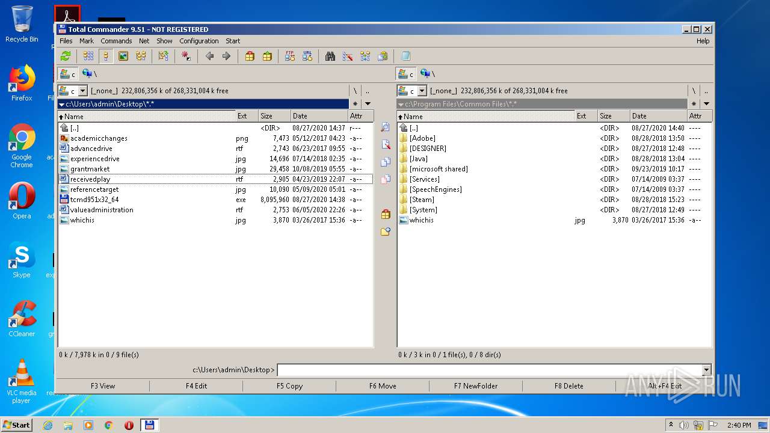
Task: Open Internet Explorer from taskbar
Action: pyautogui.click(x=48, y=425)
